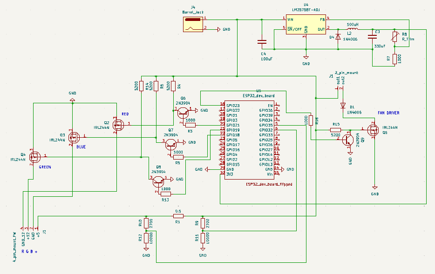Click the D1 1N4006 diode symbol
Screen dimensions: 435x274
pos(343,106)
